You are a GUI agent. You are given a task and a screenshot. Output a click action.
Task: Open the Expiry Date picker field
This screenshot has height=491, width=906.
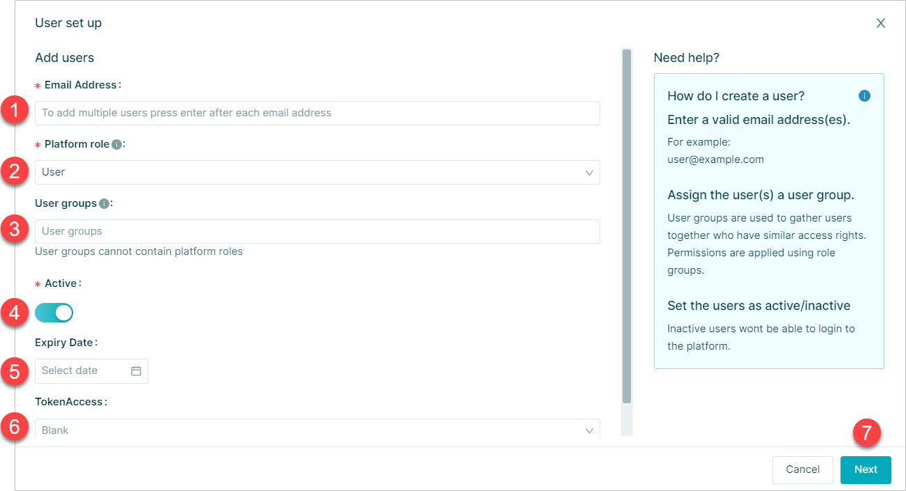pos(91,371)
